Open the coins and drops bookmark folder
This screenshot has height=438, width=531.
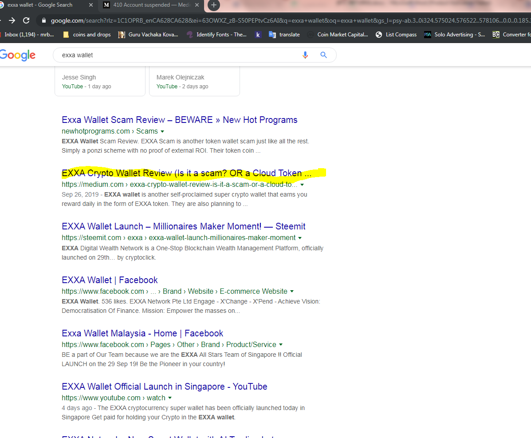click(87, 35)
